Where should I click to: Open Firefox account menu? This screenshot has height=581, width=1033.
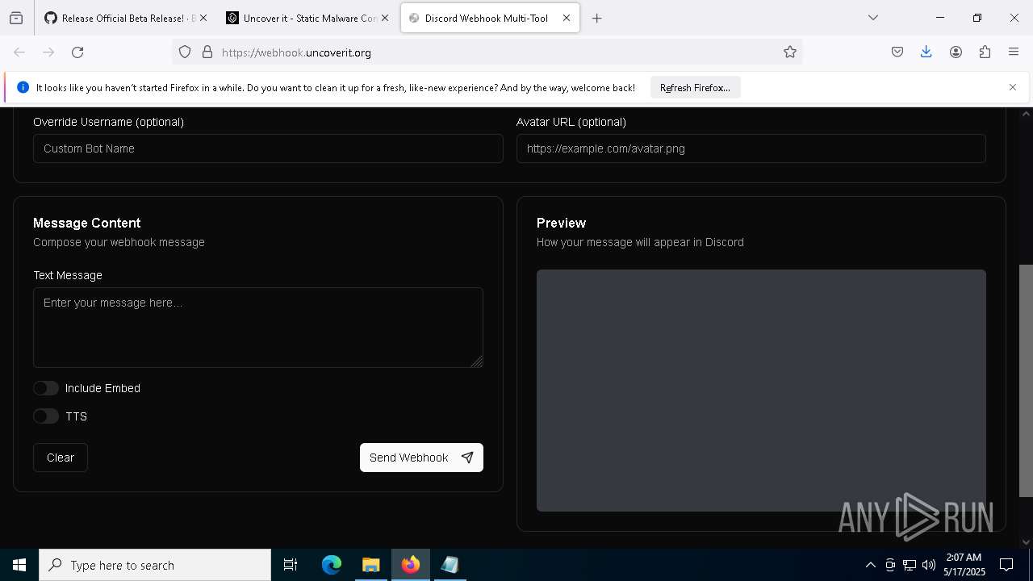coord(956,52)
